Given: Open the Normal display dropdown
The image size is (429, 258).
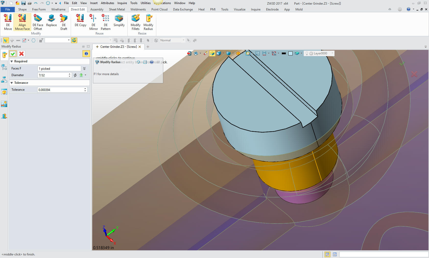Looking at the screenshot, I should tap(183, 40).
